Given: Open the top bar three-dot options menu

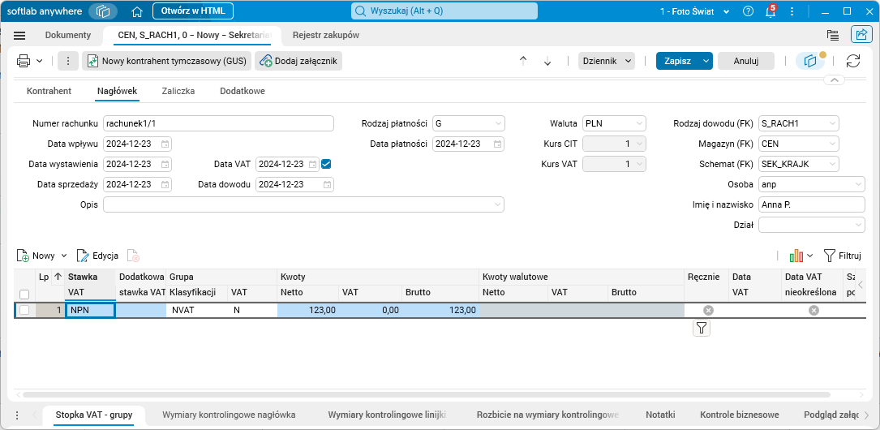Looking at the screenshot, I should click(792, 11).
